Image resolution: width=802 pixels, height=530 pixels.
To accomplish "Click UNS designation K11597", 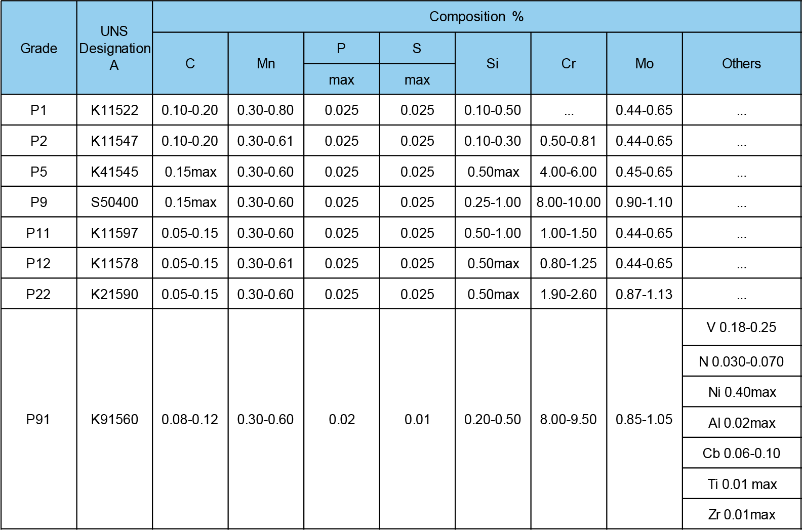I will 114,233.
